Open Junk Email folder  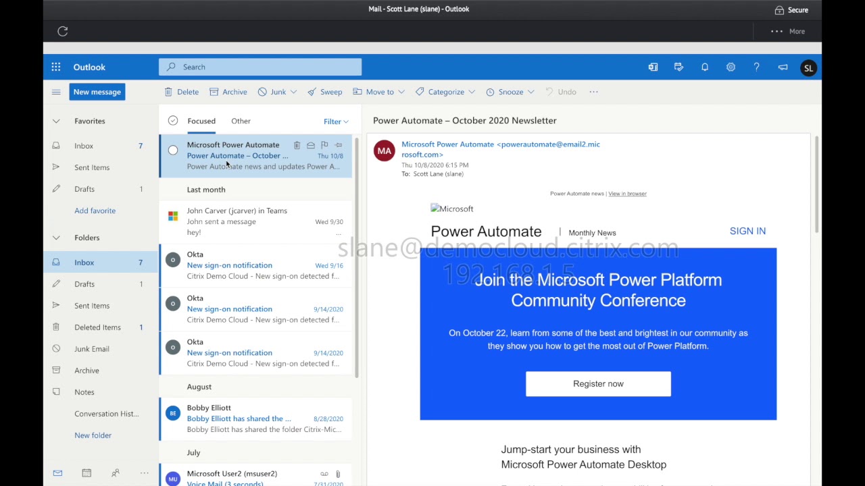coord(101,349)
